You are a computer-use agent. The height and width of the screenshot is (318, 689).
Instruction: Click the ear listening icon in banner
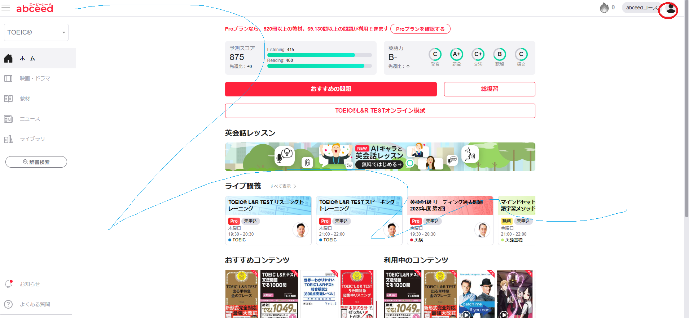tap(307, 163)
